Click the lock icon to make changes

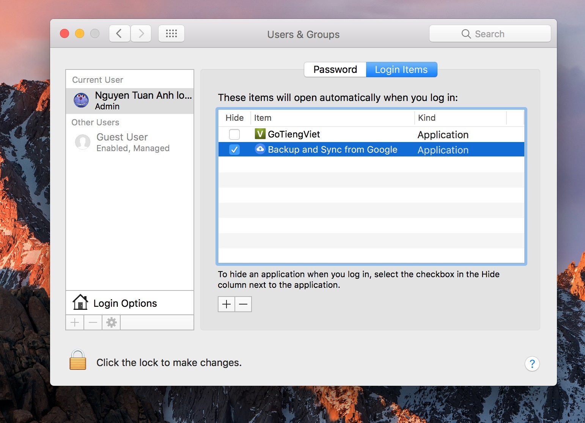78,360
